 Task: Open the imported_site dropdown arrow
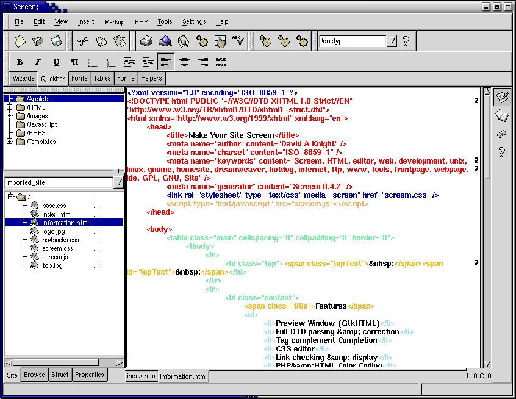coord(118,182)
